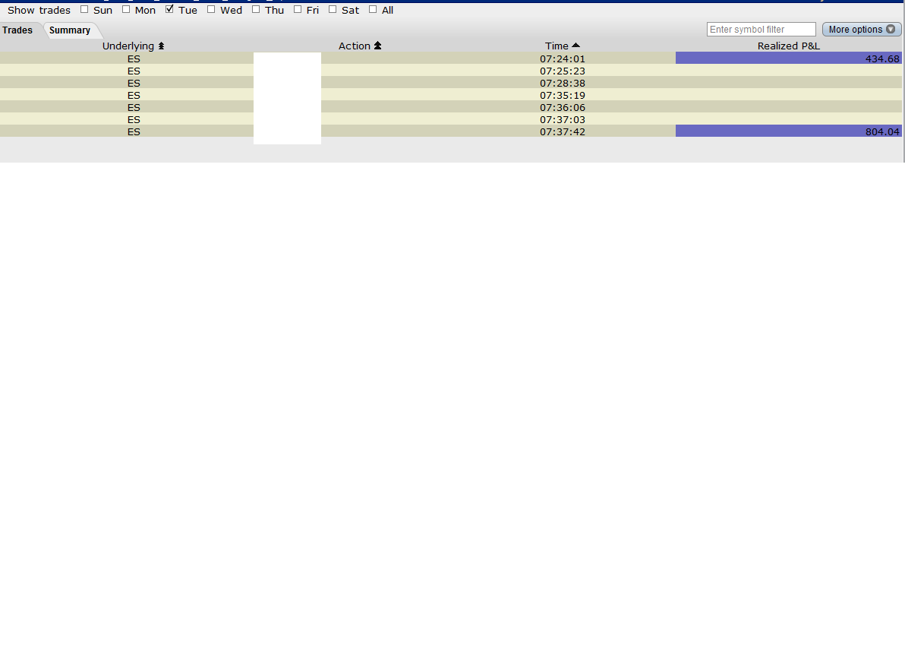Select the trade time 07:24:01
This screenshot has width=905, height=661.
(563, 59)
